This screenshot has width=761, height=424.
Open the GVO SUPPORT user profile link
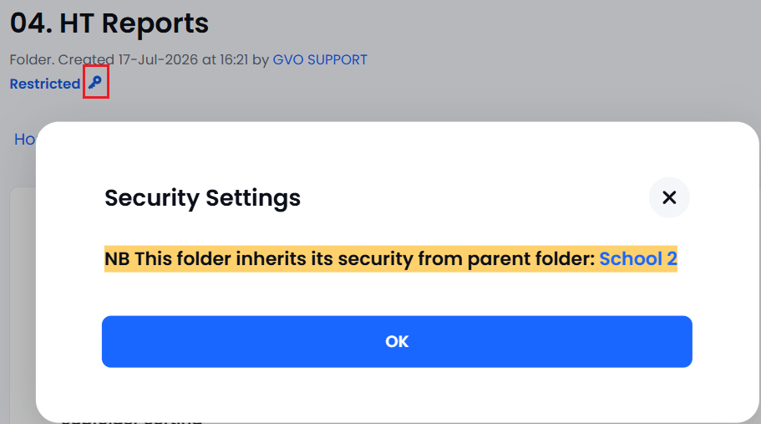click(320, 59)
